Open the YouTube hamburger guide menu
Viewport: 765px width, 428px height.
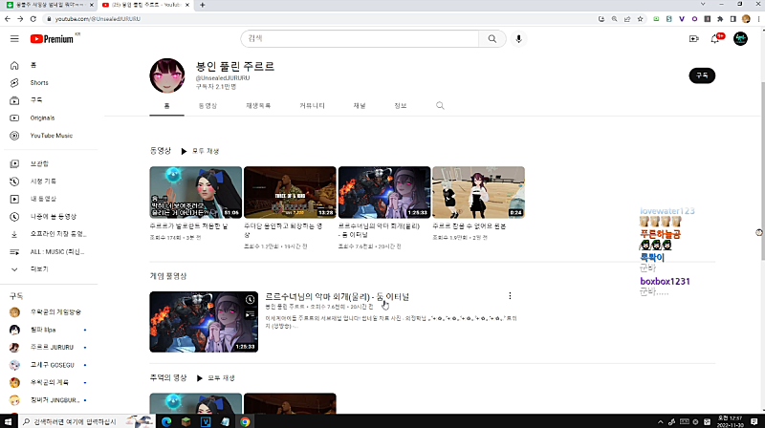[x=14, y=39]
